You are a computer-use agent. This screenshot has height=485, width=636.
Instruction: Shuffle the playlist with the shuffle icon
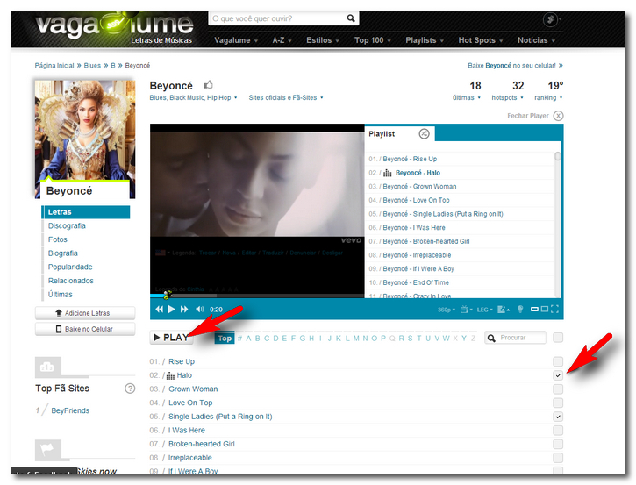point(424,134)
